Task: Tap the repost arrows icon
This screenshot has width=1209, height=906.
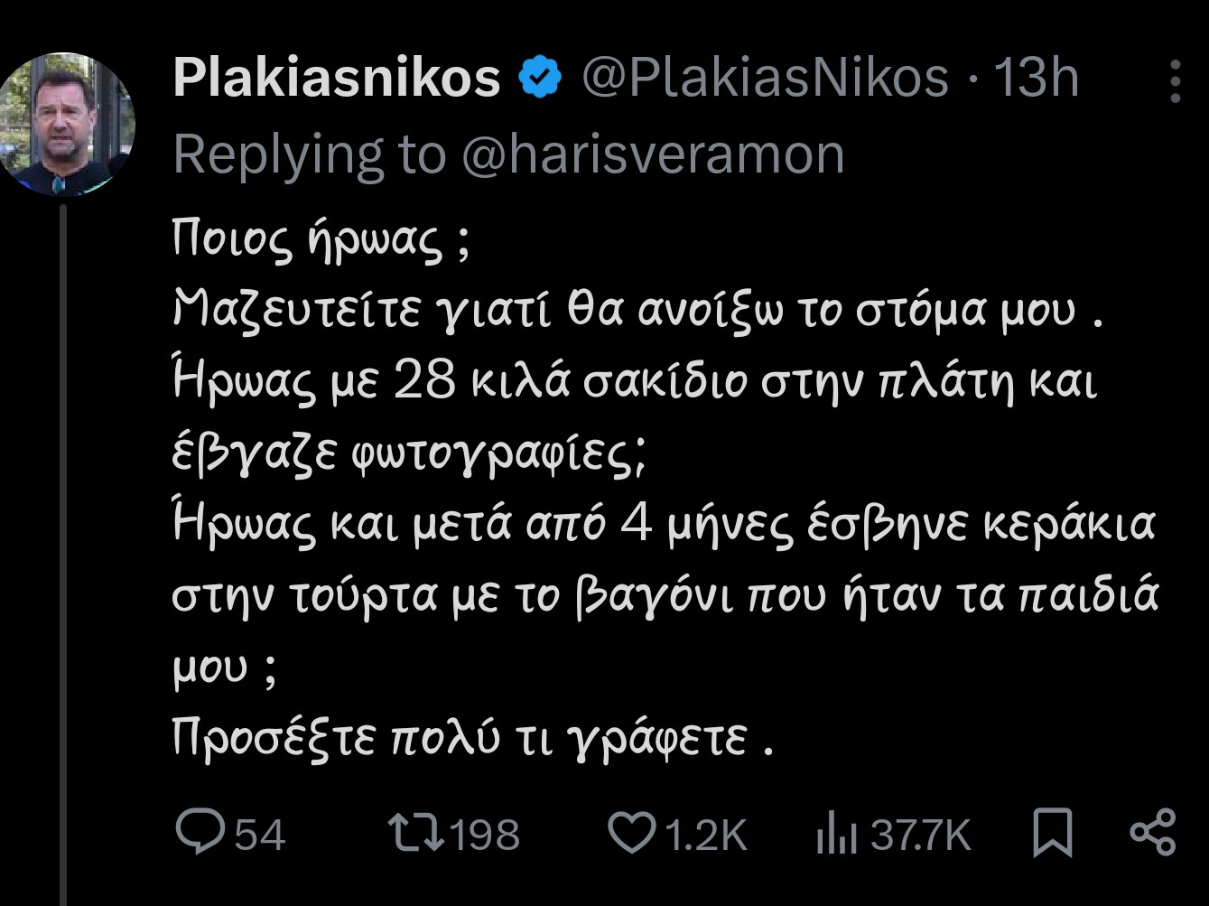Action: click(415, 833)
